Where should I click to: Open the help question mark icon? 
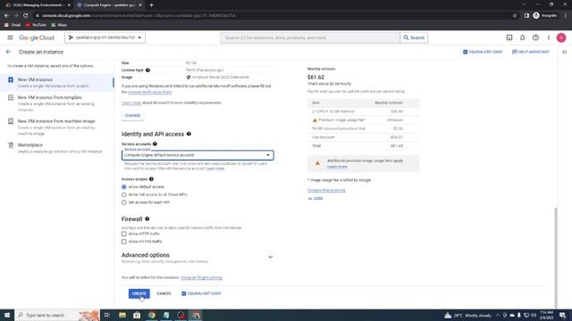[x=535, y=37]
